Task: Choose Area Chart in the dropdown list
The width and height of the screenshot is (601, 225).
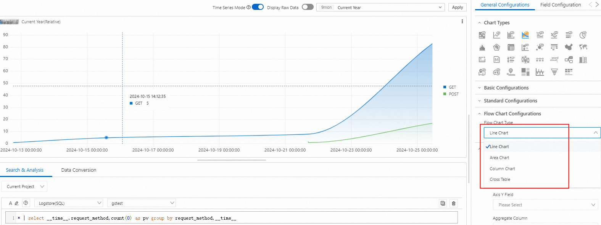Action: click(542, 158)
